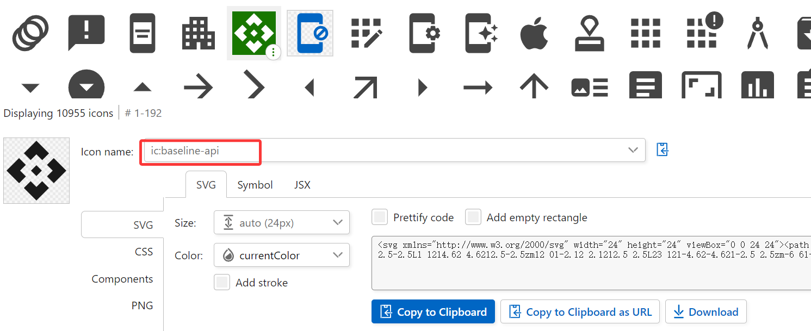Expand the Icon name dropdown chevron
811x331 pixels.
tap(633, 150)
